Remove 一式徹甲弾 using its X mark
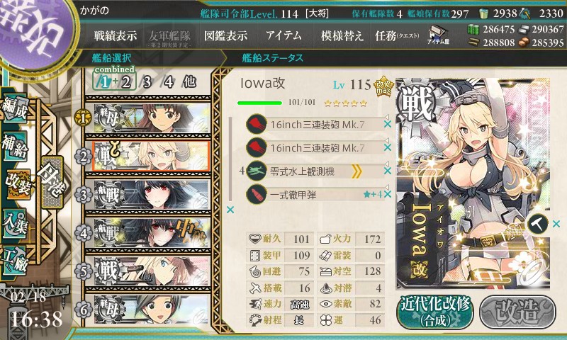Viewport: 567px width, 340px height. click(x=387, y=194)
